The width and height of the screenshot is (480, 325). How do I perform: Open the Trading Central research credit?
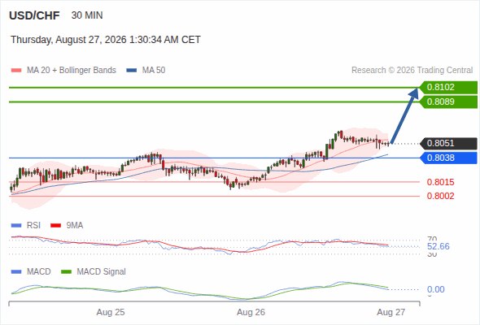412,71
